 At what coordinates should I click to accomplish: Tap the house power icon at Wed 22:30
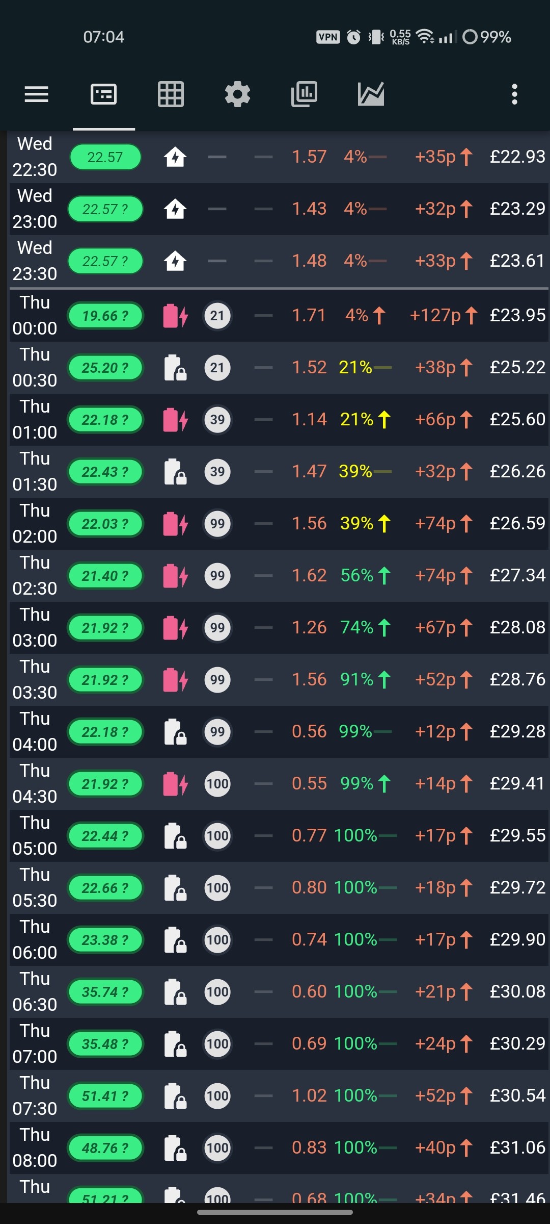(x=175, y=157)
